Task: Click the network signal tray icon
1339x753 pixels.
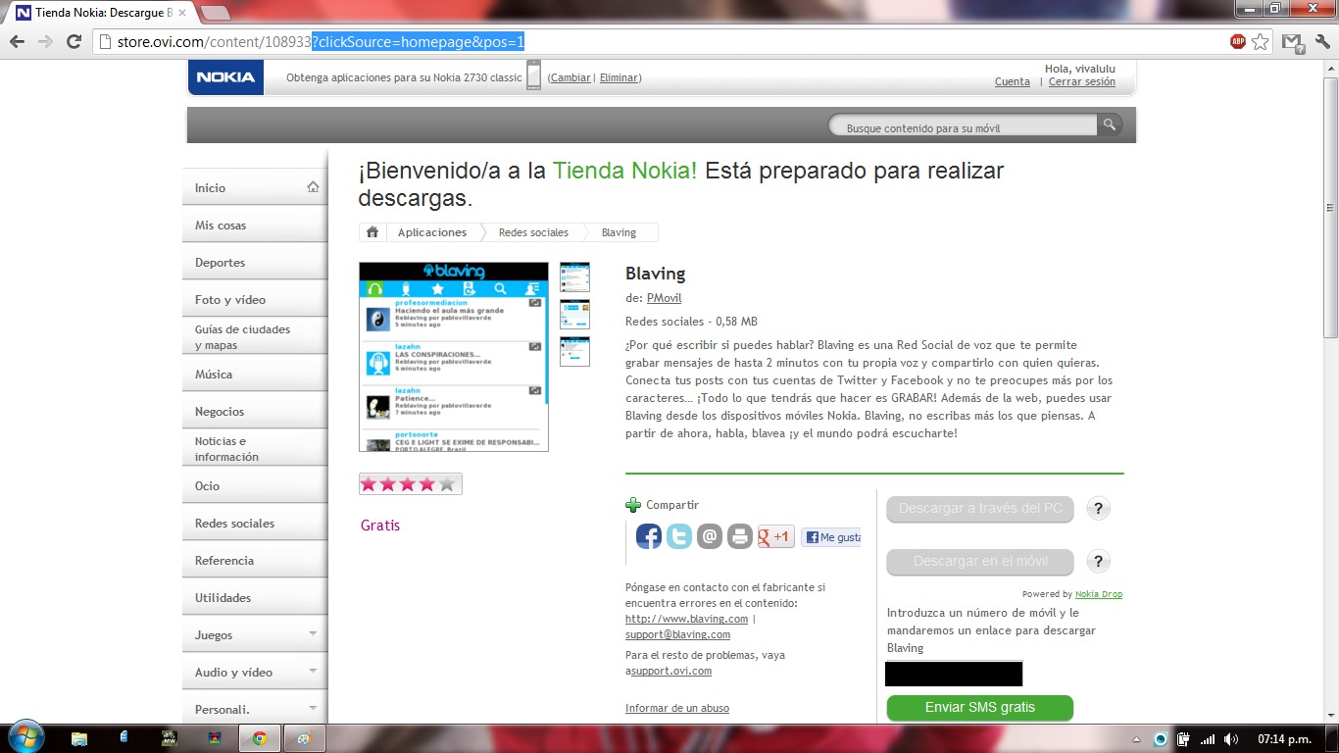Action: click(x=1208, y=738)
